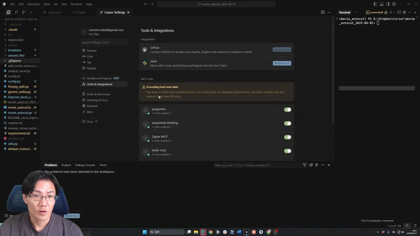Open terminal launch profile dropdown arrow

(395, 12)
